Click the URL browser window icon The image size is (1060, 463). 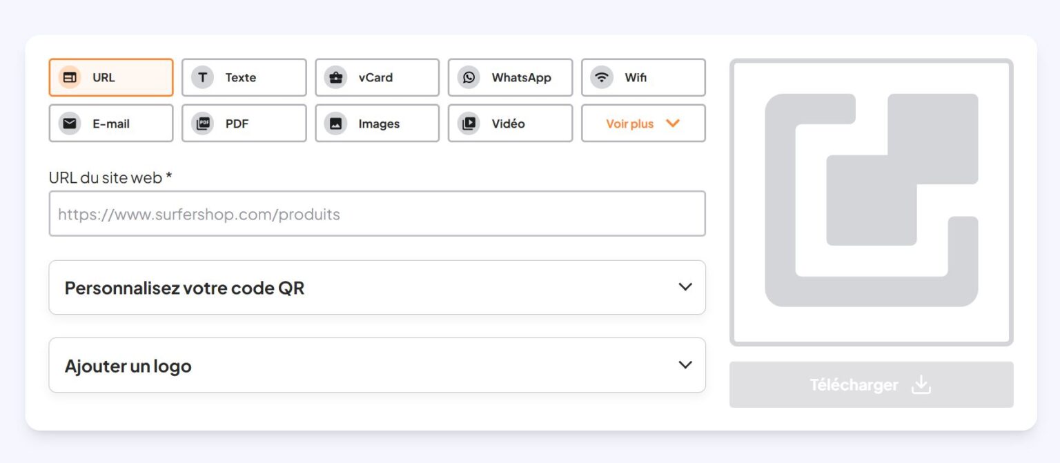(x=70, y=77)
